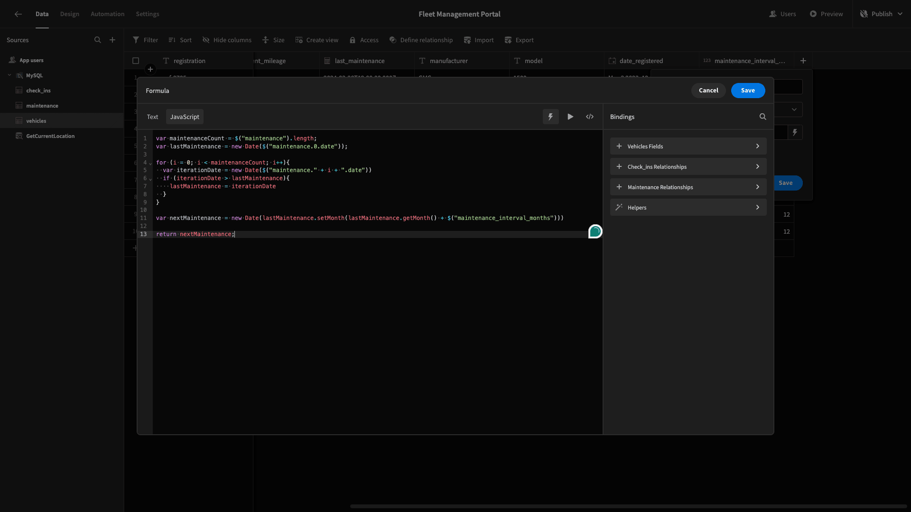
Task: Open the Users page
Action: pos(782,14)
